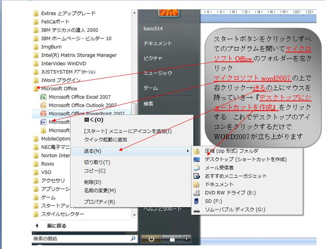
Task: Open the VSO folder
Action: [x=42, y=172]
